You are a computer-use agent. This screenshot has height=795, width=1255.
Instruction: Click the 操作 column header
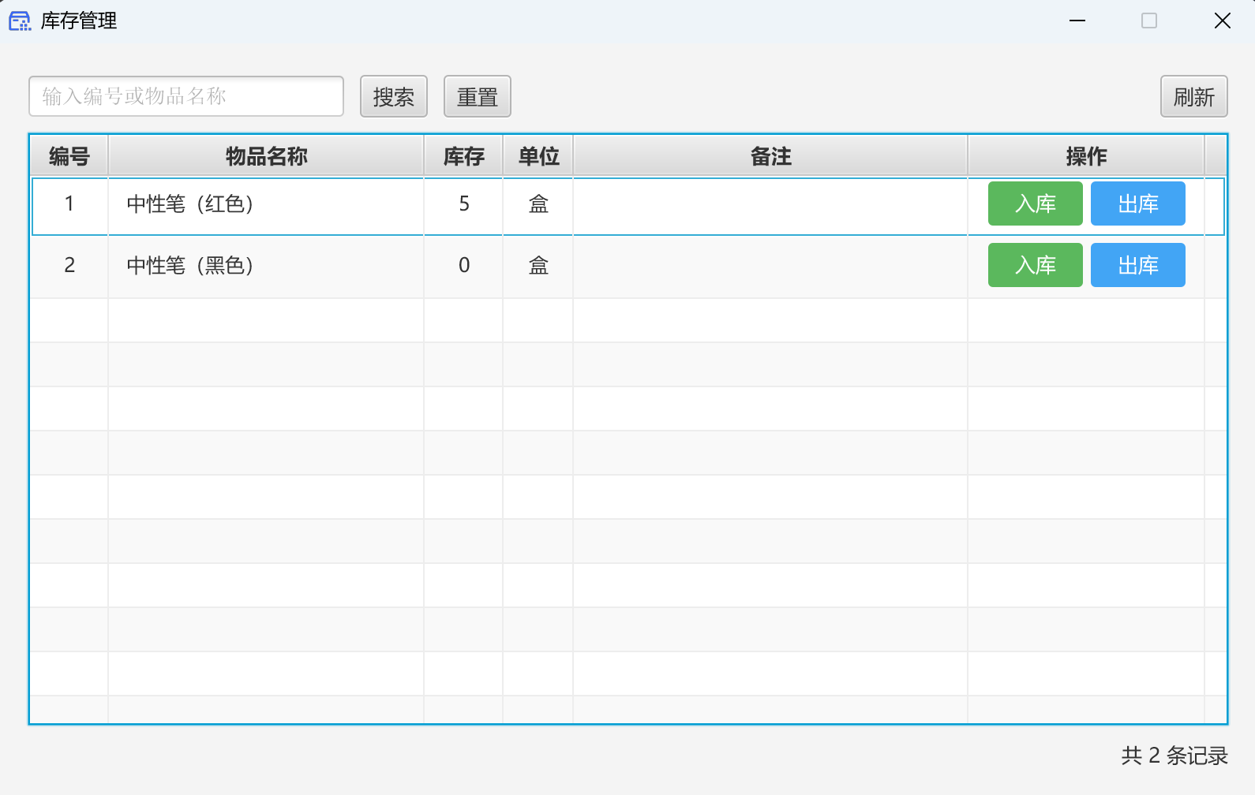pos(1086,156)
